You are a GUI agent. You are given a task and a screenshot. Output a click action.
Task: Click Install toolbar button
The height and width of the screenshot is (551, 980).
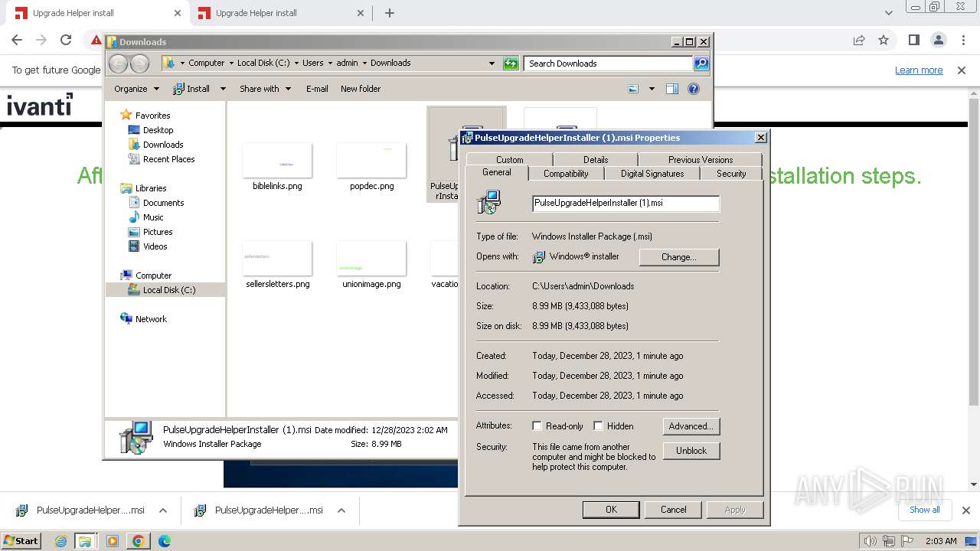(x=191, y=89)
